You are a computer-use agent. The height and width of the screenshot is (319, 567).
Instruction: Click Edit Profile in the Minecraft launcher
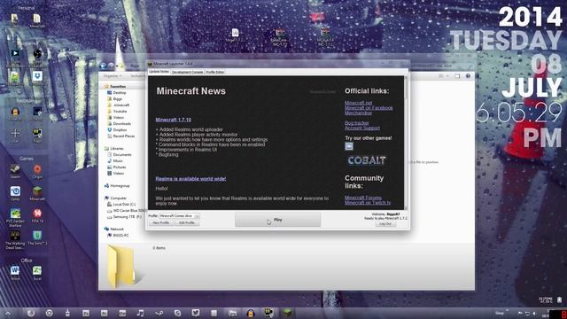[187, 222]
